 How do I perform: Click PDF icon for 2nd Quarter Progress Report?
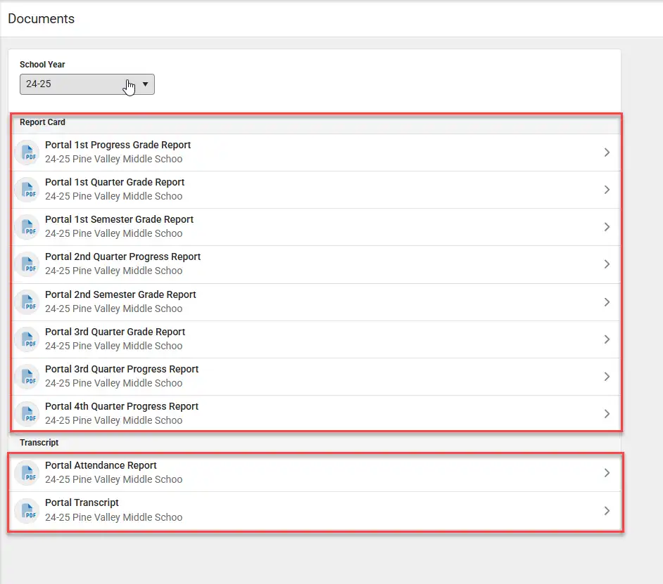point(27,264)
